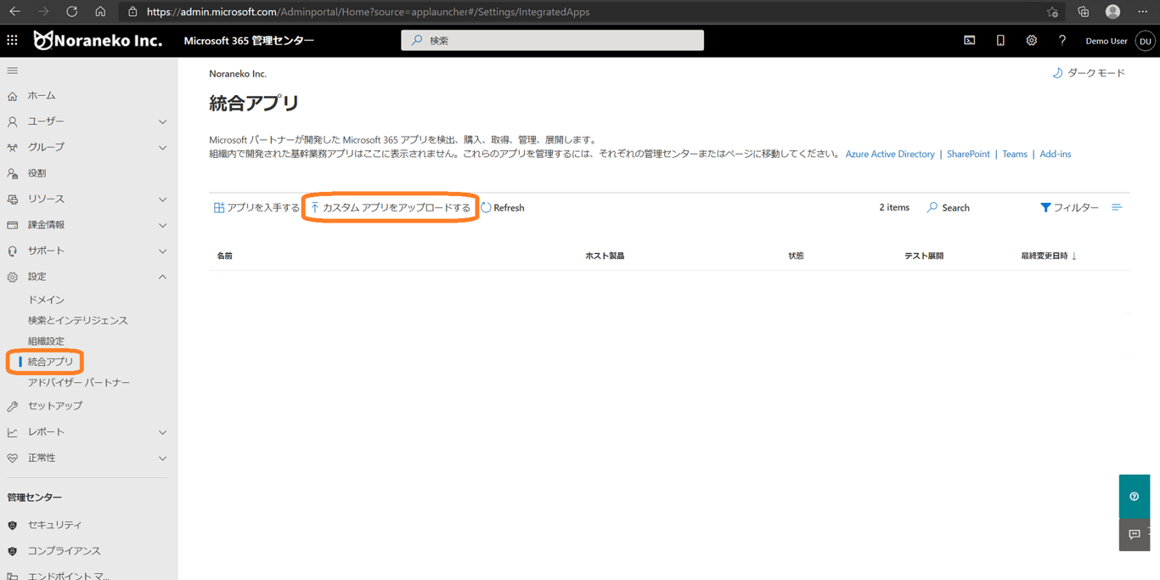The image size is (1160, 580).
Task: Click カスタム アプリをアップロードする button
Action: pos(390,207)
